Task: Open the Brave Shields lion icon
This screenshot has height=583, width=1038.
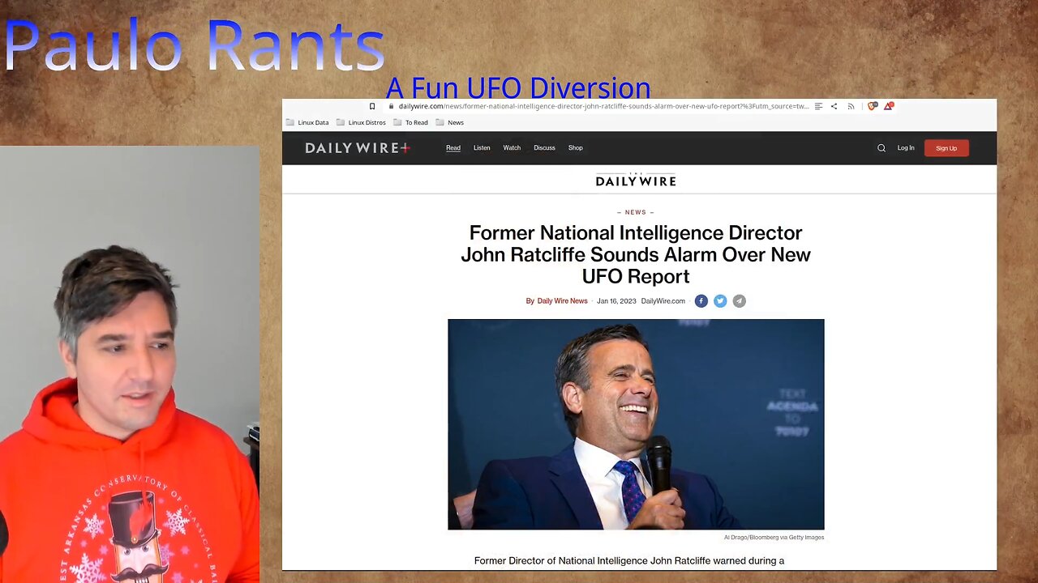Action: coord(873,106)
